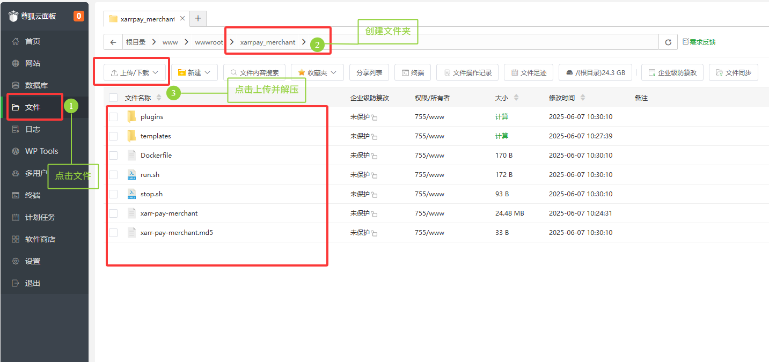Expand the 上传/下载 dropdown
The width and height of the screenshot is (769, 362).
pyautogui.click(x=135, y=73)
